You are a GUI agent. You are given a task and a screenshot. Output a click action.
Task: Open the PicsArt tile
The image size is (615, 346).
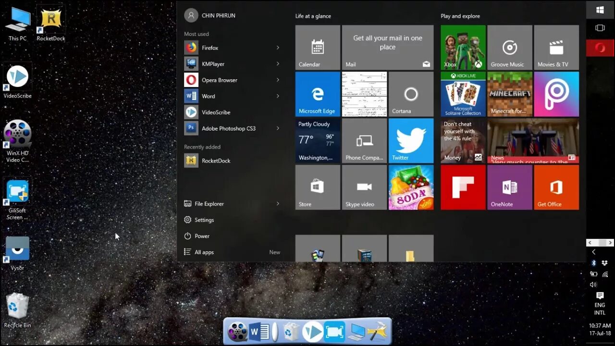[x=556, y=94]
